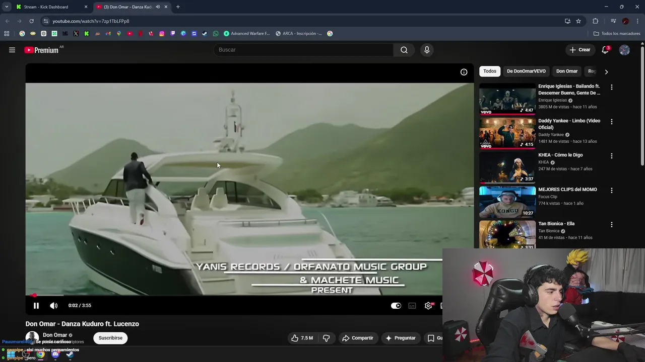Open media controls icon in Chrome toolbar

pyautogui.click(x=613, y=21)
